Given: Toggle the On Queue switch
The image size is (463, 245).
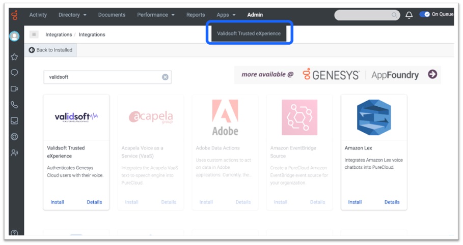Looking at the screenshot, I should coord(424,15).
